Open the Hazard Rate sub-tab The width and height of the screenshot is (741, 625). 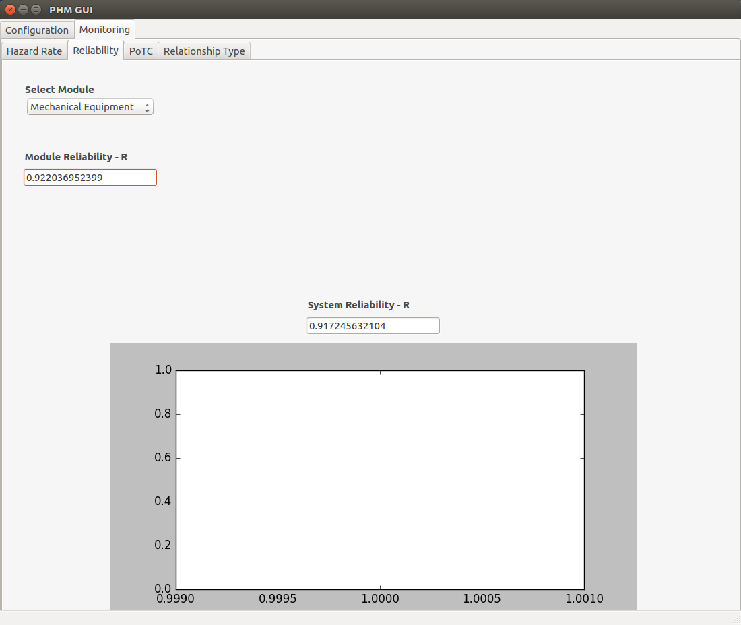pyautogui.click(x=34, y=51)
